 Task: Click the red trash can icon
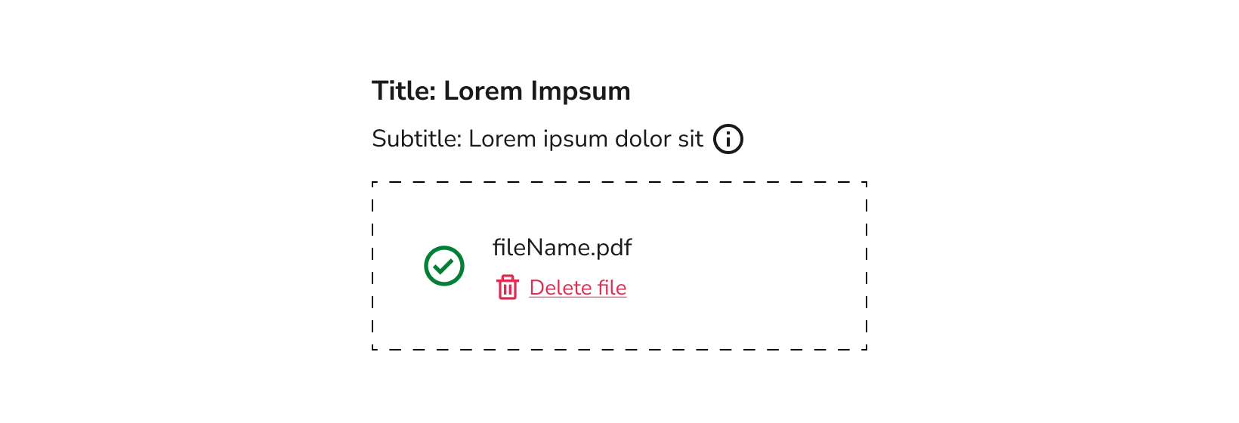point(508,287)
